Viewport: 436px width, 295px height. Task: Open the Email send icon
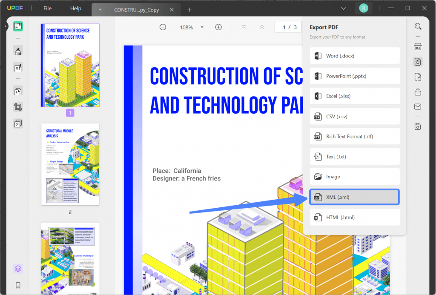point(418,107)
